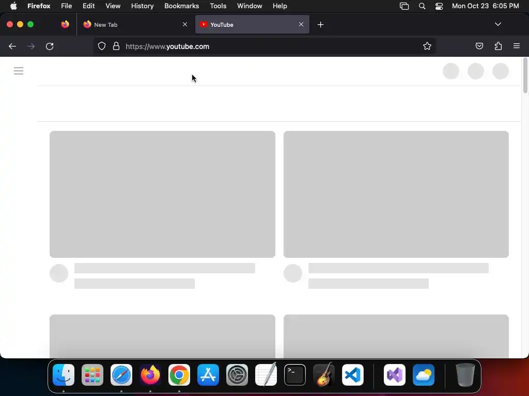
Task: Open Finder from the Dock
Action: 64,375
